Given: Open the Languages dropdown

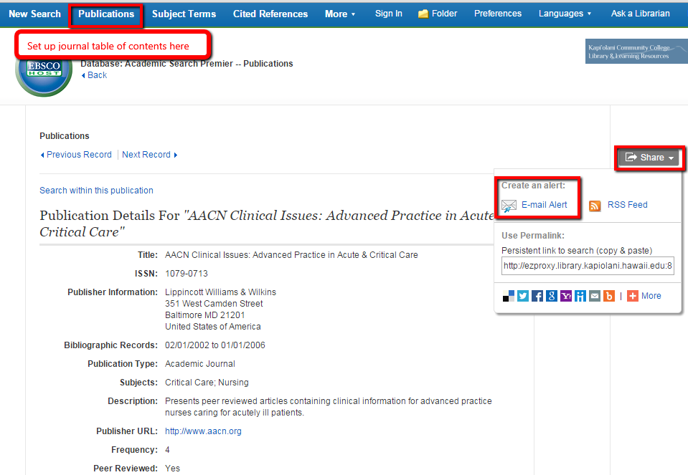Looking at the screenshot, I should (x=565, y=14).
